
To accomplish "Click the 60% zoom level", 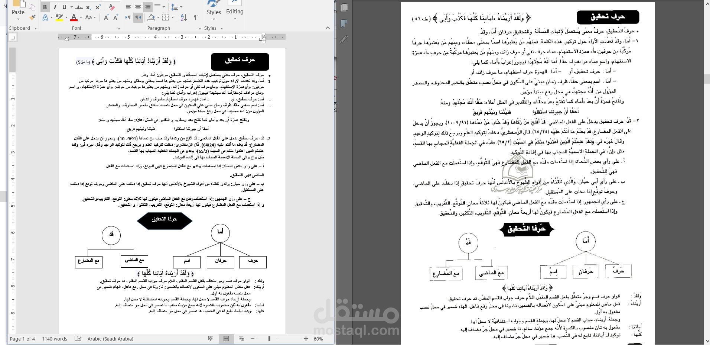I will point(318,339).
